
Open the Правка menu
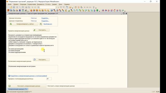click(x=16, y=4)
